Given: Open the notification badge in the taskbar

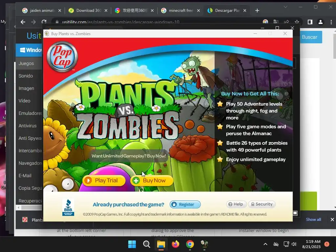Looking at the screenshot, I should (327, 244).
